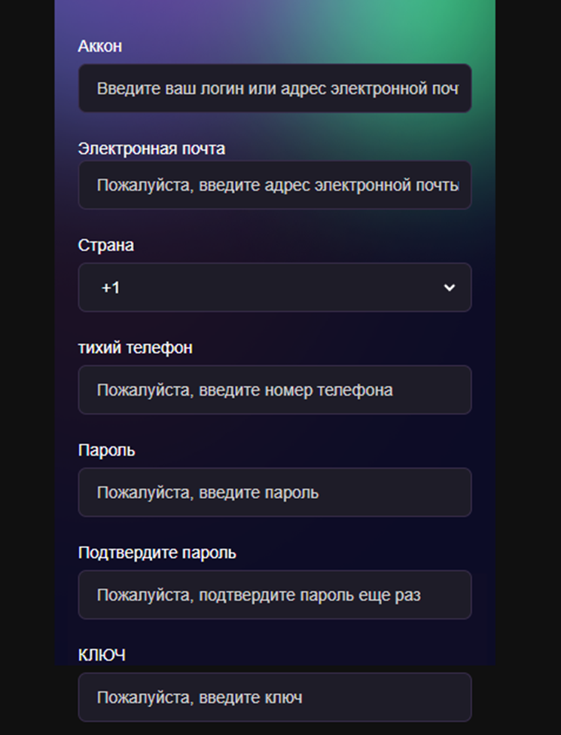This screenshot has width=561, height=735.
Task: Click the Пароль label text
Action: (x=107, y=450)
